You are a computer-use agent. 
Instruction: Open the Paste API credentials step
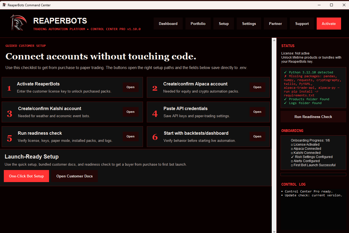point(257,112)
